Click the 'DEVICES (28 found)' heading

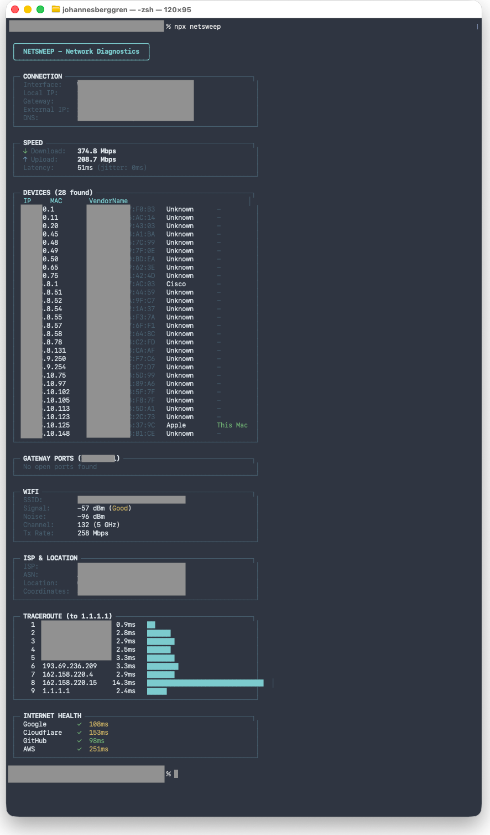pyautogui.click(x=58, y=193)
